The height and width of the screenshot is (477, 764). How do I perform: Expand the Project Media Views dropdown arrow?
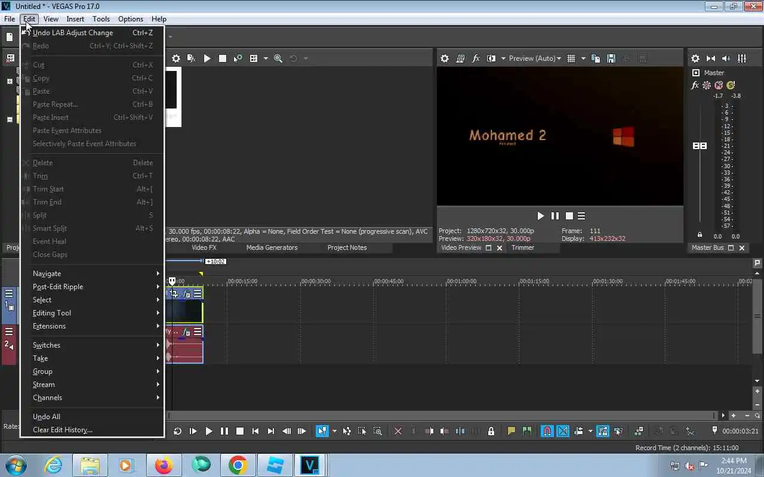(x=264, y=58)
